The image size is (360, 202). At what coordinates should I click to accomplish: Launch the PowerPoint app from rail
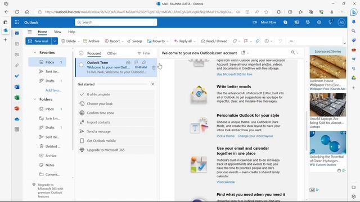17,108
